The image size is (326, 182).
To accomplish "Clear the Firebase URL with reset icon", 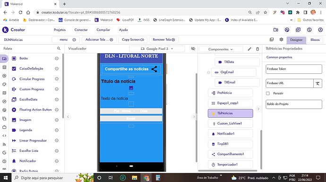I will (317, 83).
